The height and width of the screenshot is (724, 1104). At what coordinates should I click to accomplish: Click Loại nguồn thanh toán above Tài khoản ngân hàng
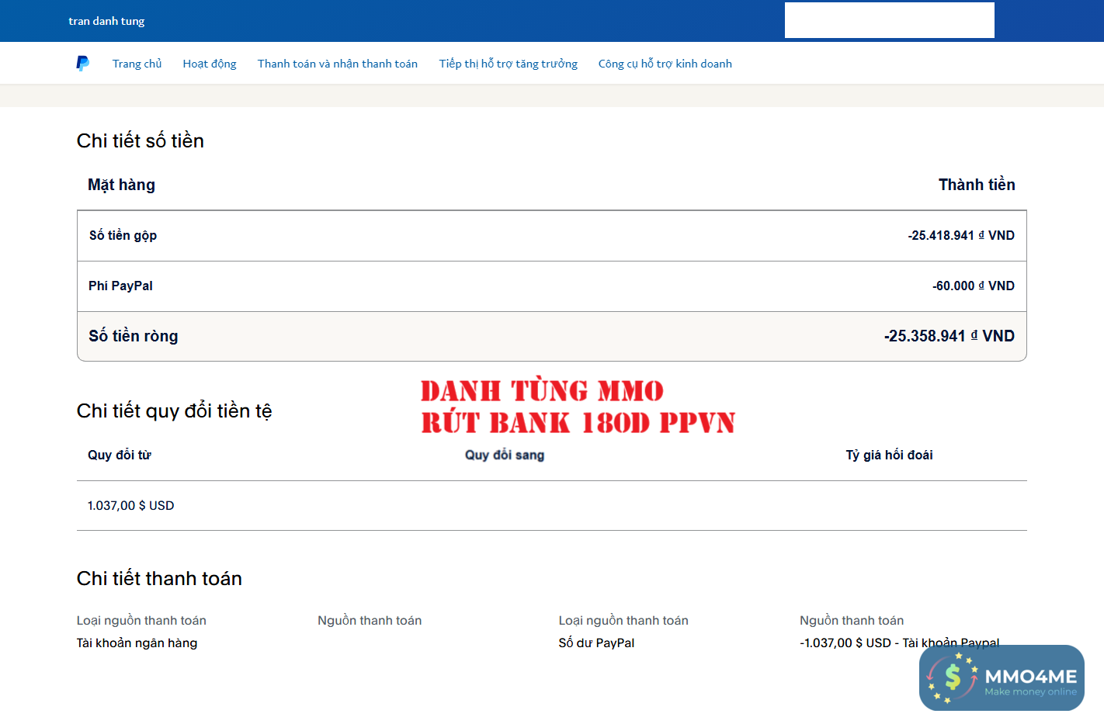[141, 620]
